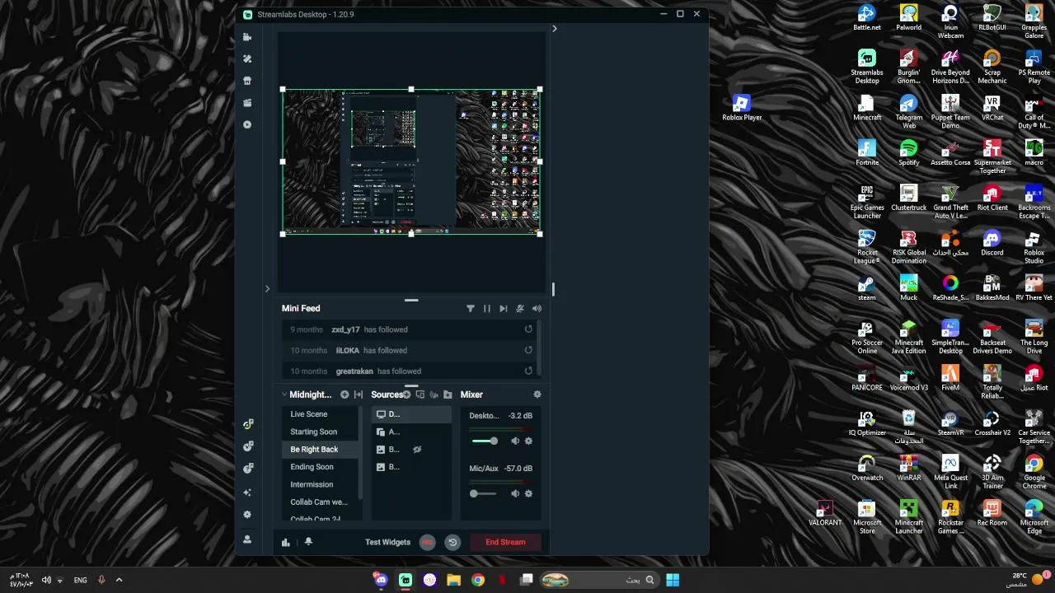Collapse the right chat panel chevron
The image size is (1055, 593).
(x=555, y=28)
